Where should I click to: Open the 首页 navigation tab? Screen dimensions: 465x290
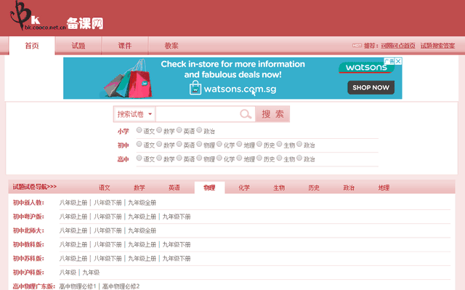tap(32, 46)
